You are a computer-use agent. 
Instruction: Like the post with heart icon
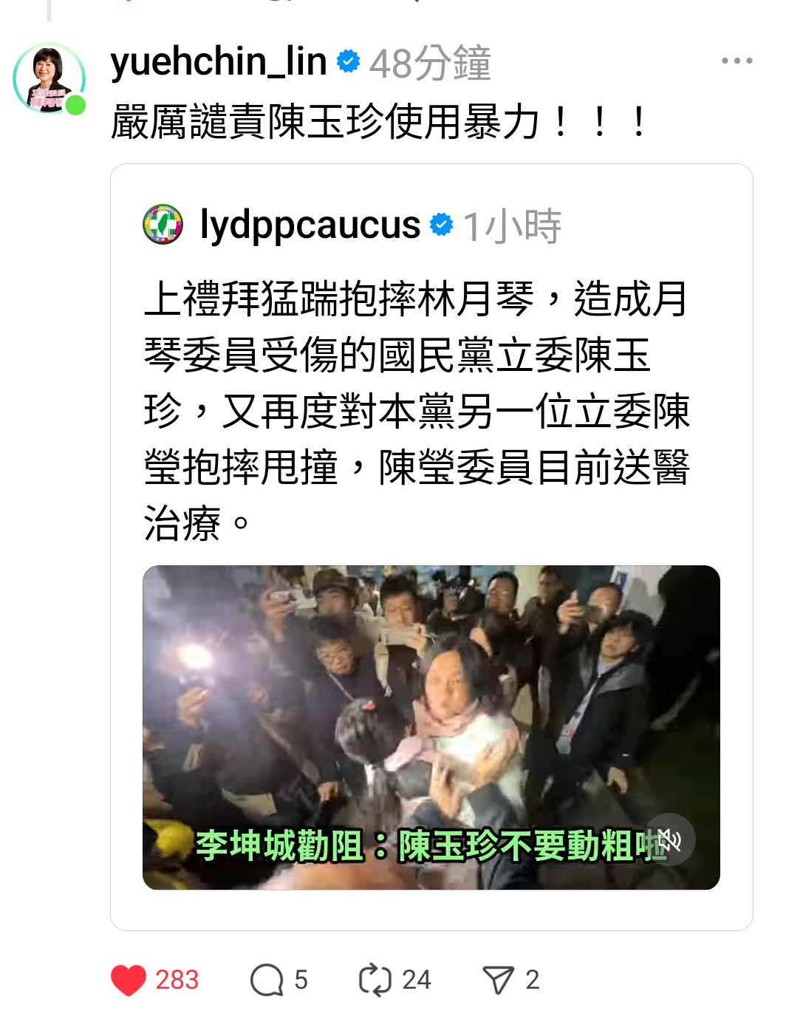coord(129,981)
